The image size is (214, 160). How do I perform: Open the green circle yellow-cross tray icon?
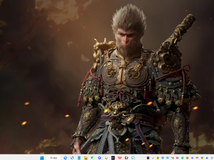(x=158, y=158)
